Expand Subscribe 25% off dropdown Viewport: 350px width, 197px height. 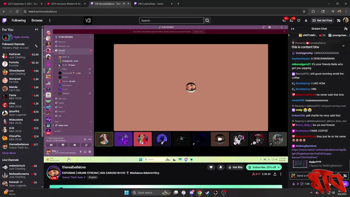click(x=279, y=167)
